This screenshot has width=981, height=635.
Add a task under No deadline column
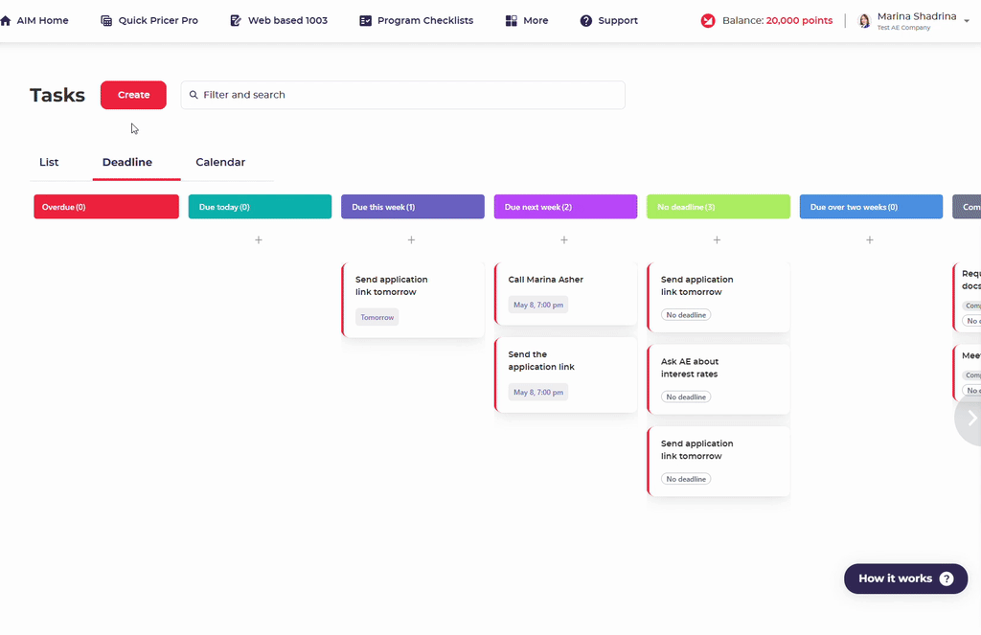tap(717, 240)
